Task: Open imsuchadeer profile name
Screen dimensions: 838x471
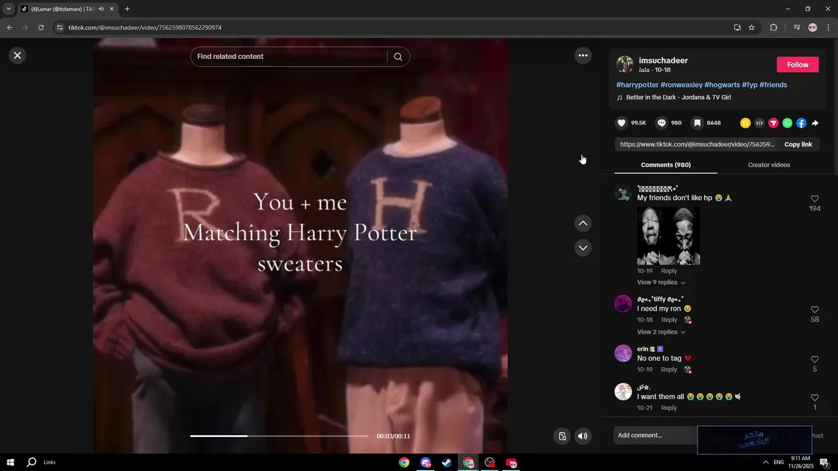Action: (x=663, y=61)
